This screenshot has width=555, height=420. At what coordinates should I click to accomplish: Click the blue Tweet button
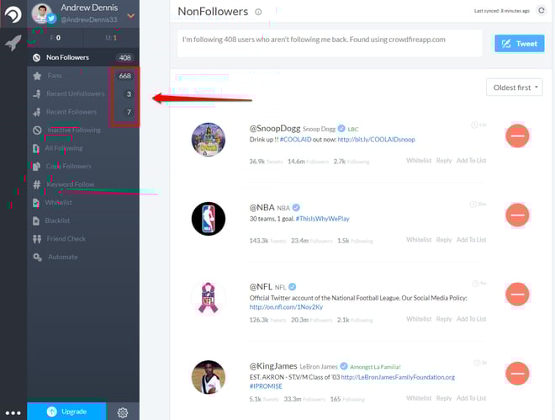519,44
